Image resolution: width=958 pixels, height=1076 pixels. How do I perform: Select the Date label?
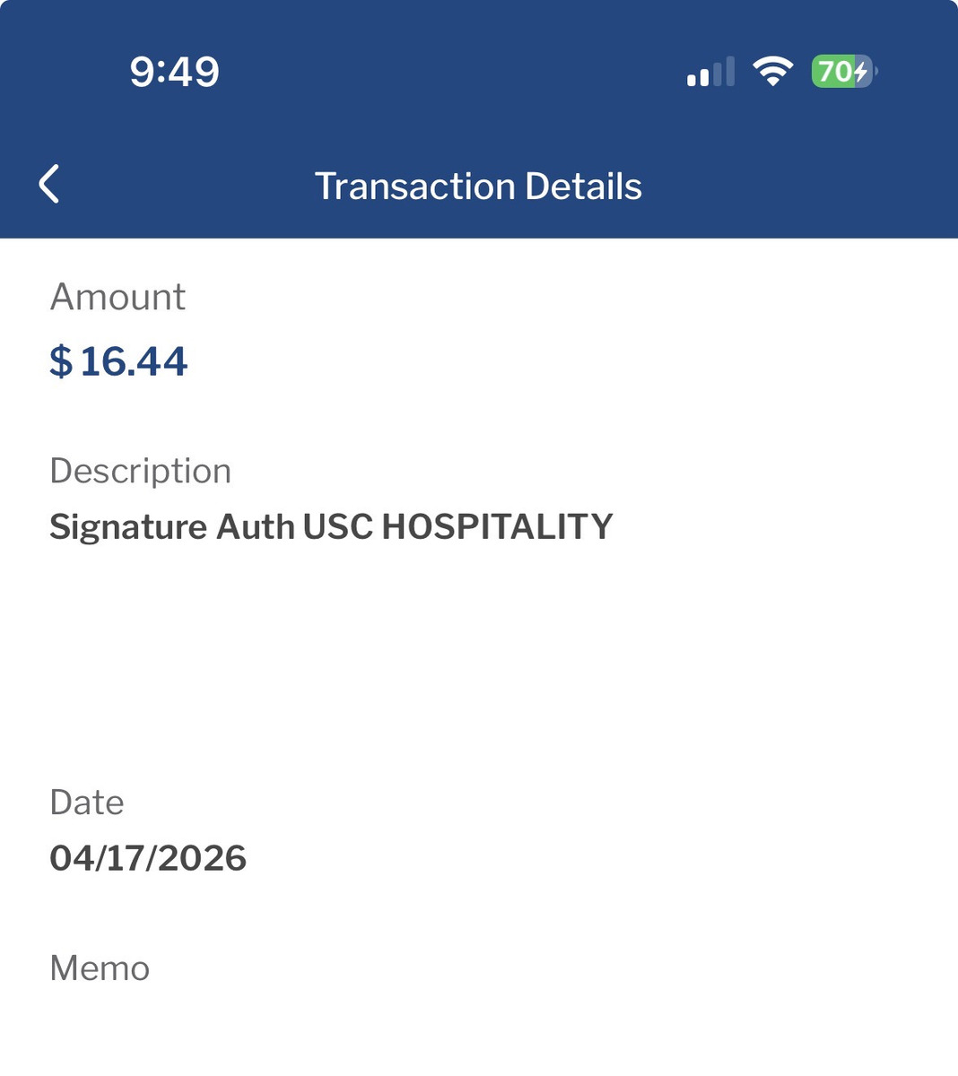[x=86, y=803]
